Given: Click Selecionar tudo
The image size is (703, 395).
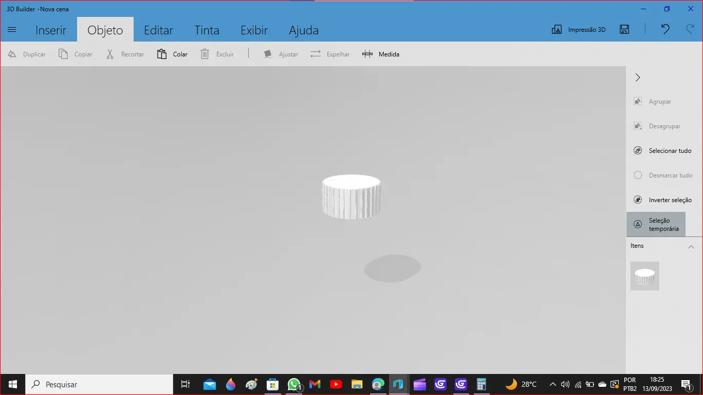Looking at the screenshot, I should (662, 151).
